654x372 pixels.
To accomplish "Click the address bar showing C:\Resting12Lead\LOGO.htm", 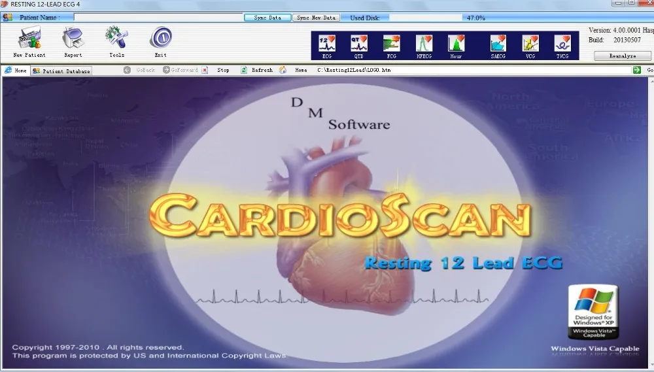I will [473, 70].
